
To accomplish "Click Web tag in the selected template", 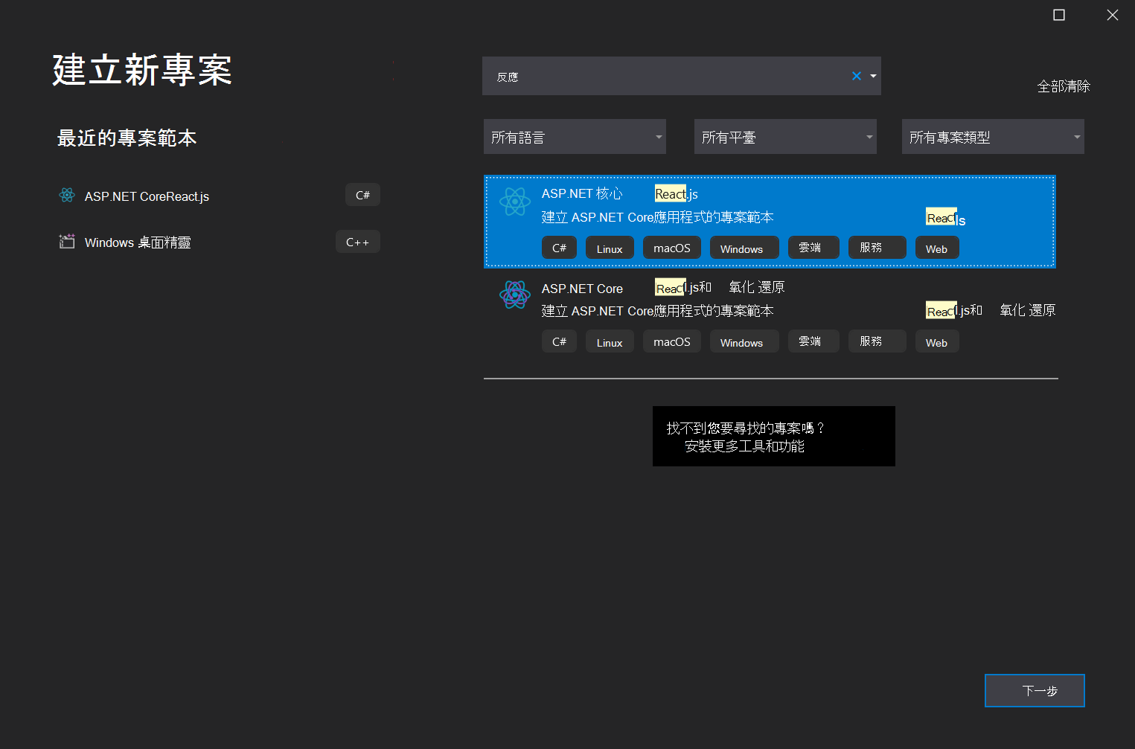I will [937, 248].
